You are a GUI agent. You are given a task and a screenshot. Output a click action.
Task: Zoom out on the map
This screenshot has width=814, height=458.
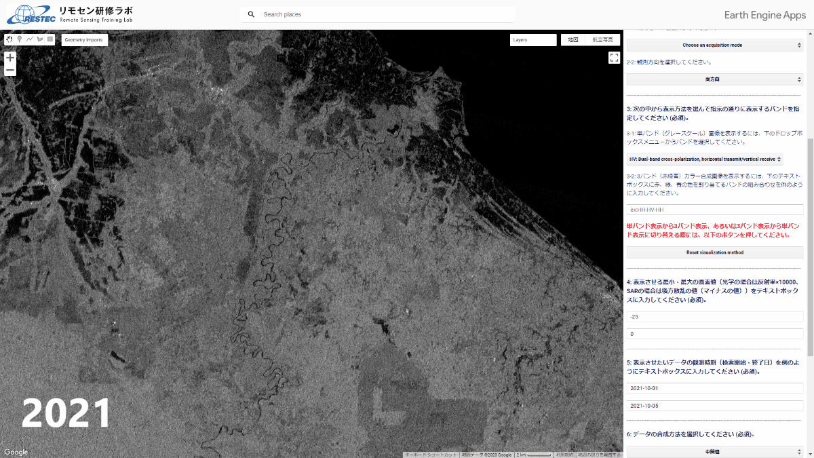pos(10,71)
